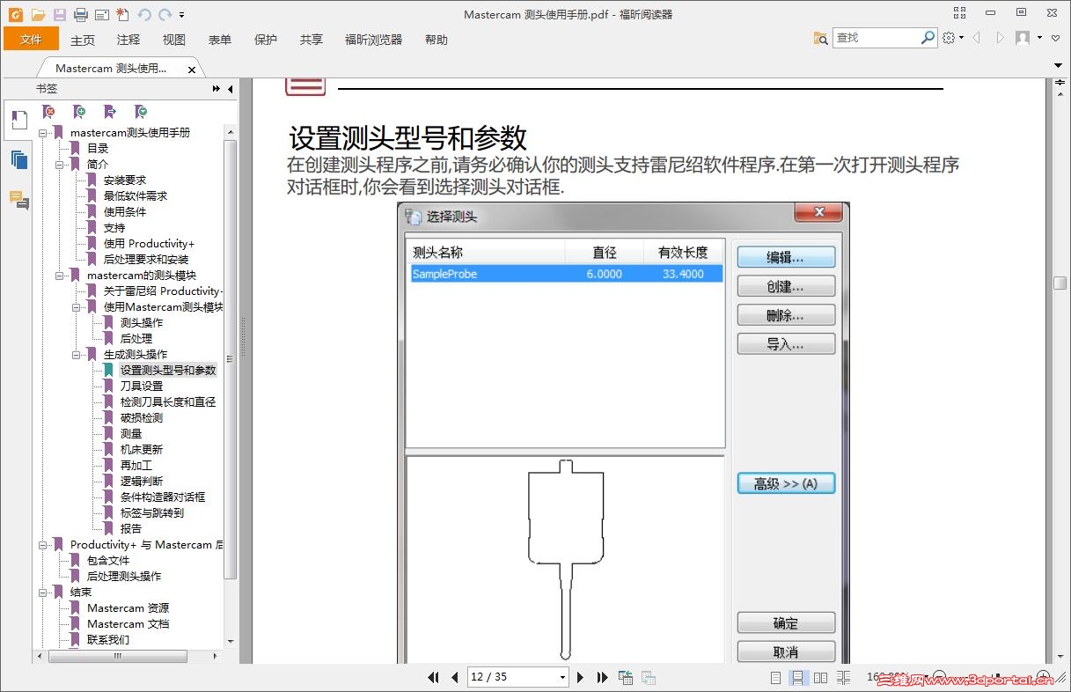Click the email envelope icon
Viewport: 1071px width, 692px height.
tap(102, 14)
